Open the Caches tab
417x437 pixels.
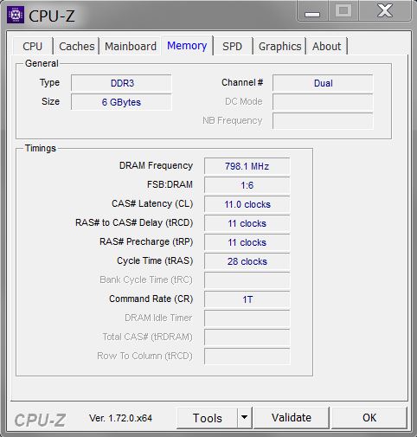click(77, 47)
